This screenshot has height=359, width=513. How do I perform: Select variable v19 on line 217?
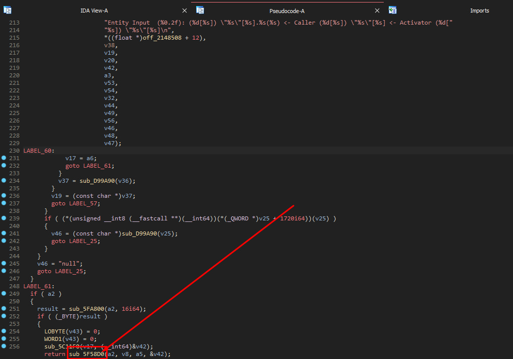(109, 53)
